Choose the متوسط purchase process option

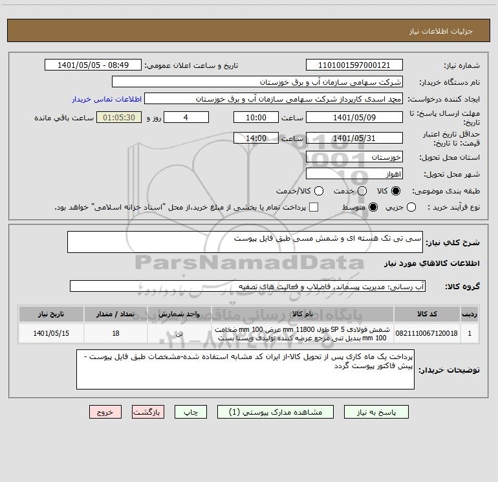[373, 207]
